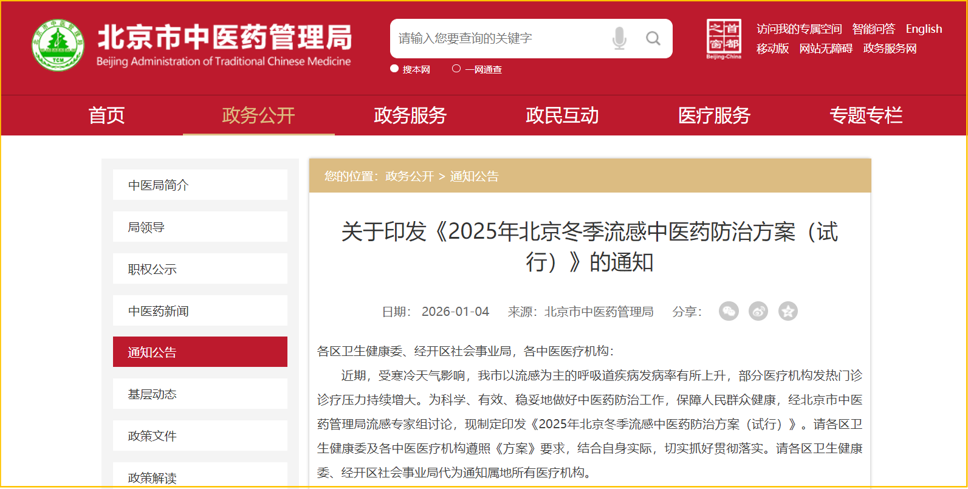Open the 政务公开 navigation tab
The width and height of the screenshot is (968, 489).
(258, 115)
